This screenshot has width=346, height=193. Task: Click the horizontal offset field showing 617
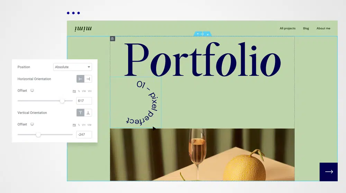coord(84,101)
